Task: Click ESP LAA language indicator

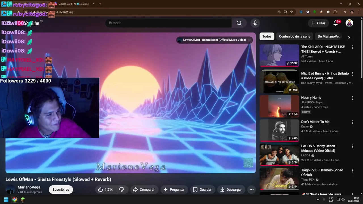Action: click(331, 199)
